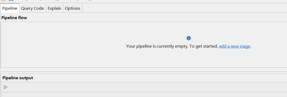Save using the blue disk toolbar icon
Screen dimensions: 287x97
[11, 0]
